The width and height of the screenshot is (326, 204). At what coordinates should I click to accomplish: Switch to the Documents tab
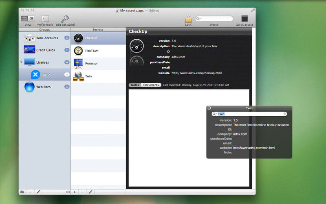(x=151, y=85)
